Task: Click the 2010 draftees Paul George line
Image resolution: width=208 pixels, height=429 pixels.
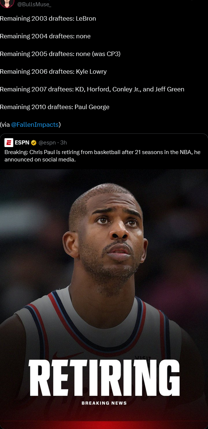Action: [55, 107]
